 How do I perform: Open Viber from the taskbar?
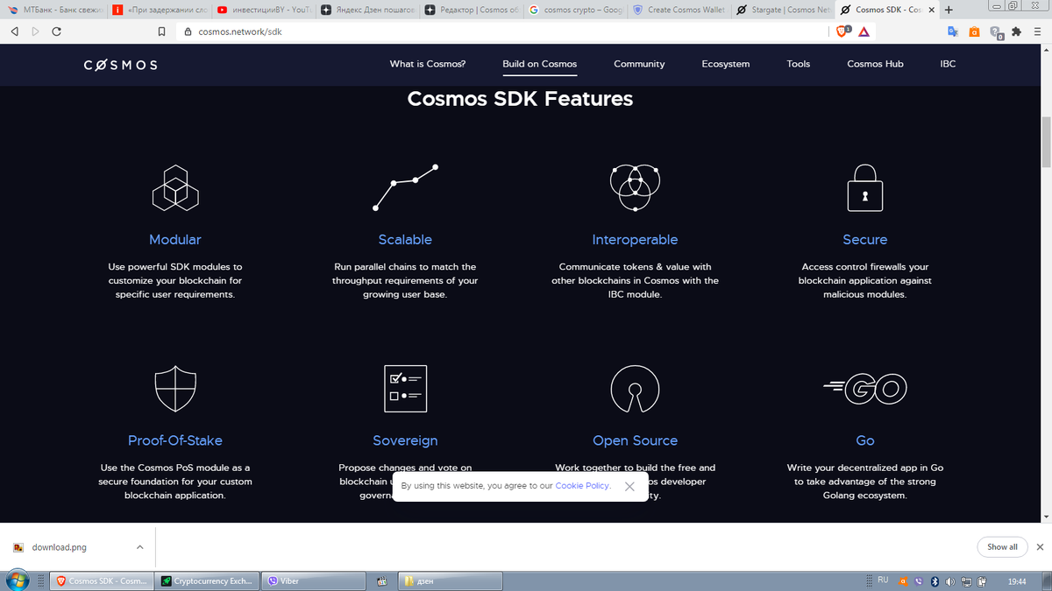pos(314,580)
